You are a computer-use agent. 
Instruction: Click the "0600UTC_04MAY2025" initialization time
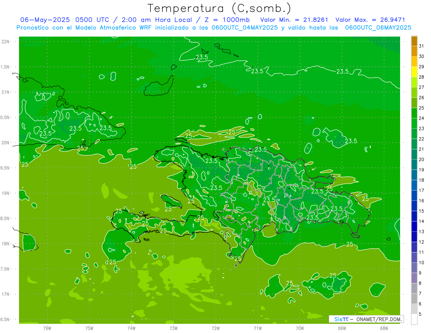[x=244, y=28]
